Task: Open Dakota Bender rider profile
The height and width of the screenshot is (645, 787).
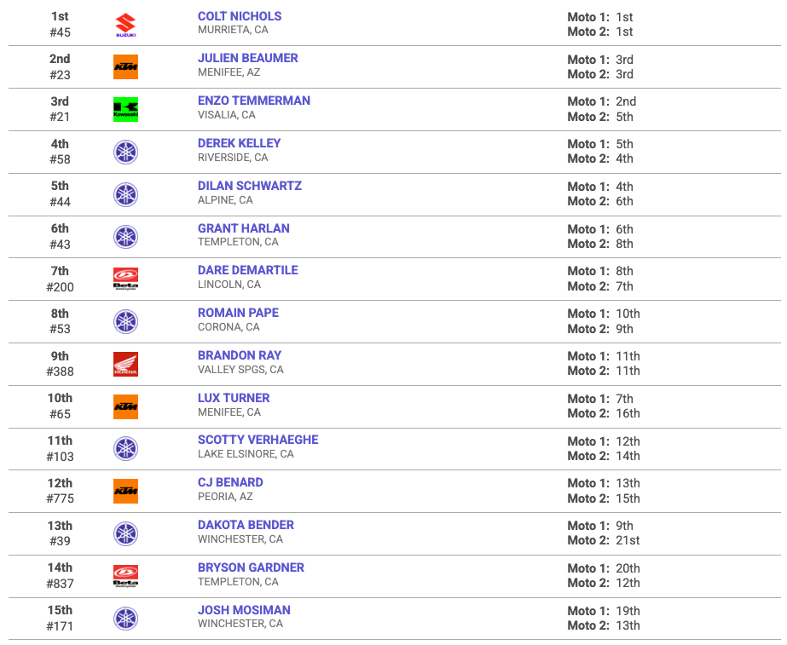Action: (x=246, y=525)
